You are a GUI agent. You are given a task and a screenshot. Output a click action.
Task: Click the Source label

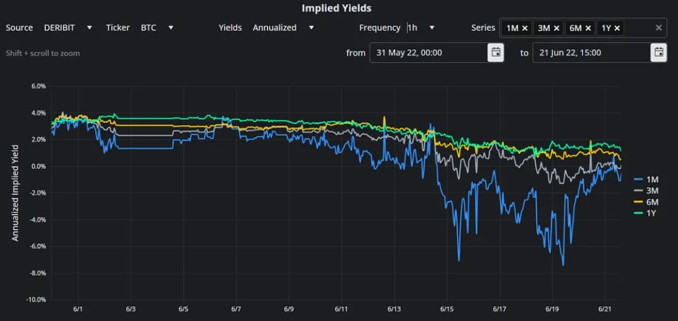(19, 28)
